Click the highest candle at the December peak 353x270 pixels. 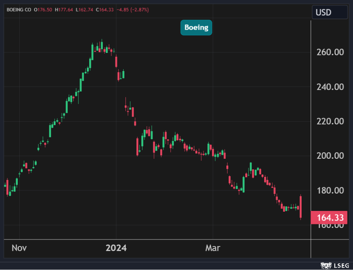(102, 46)
